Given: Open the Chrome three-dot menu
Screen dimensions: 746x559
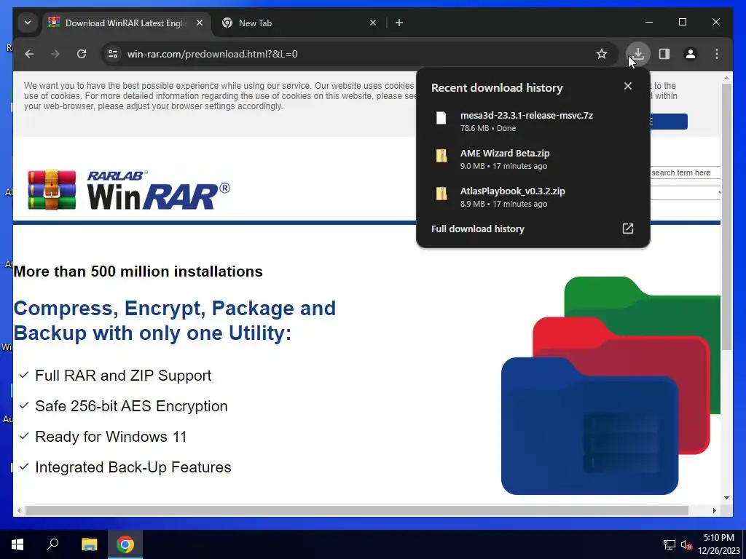Looking at the screenshot, I should tap(717, 54).
